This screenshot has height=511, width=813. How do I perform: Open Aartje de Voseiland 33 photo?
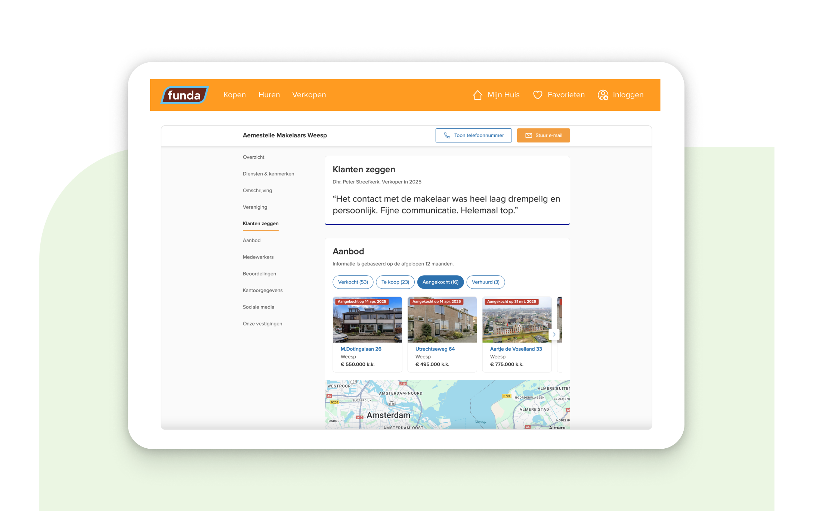click(517, 320)
